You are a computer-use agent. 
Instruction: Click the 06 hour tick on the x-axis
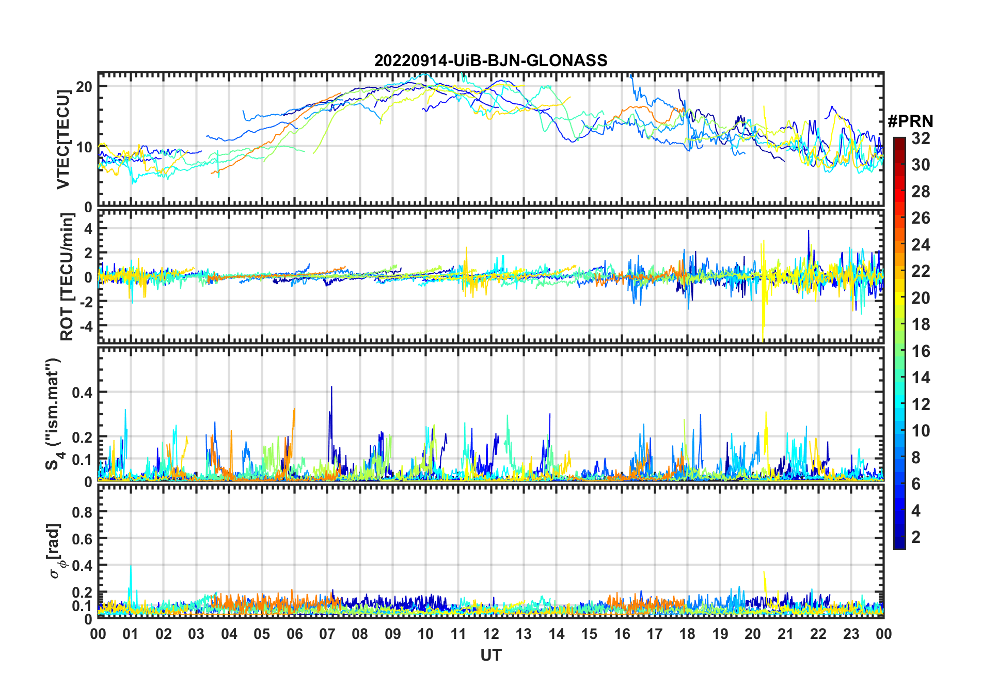294,634
